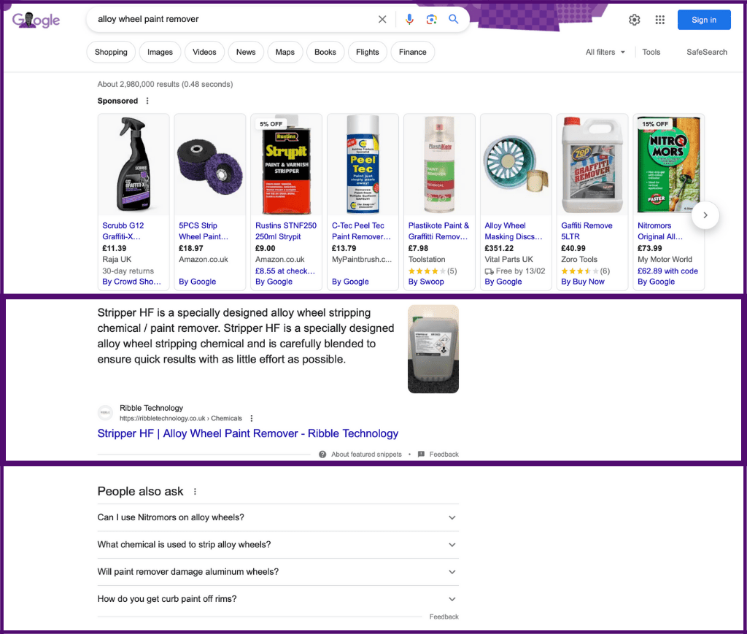Click the ribbletechnology.co.uk › Chemicals URL
This screenshot has height=634, width=747.
click(x=181, y=419)
